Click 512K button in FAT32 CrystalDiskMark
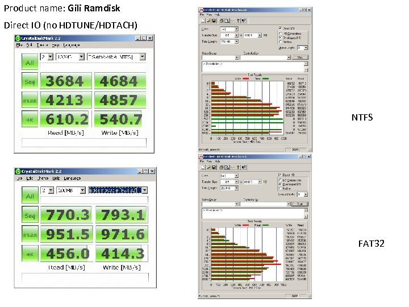The height and width of the screenshot is (307, 409). pyautogui.click(x=30, y=234)
